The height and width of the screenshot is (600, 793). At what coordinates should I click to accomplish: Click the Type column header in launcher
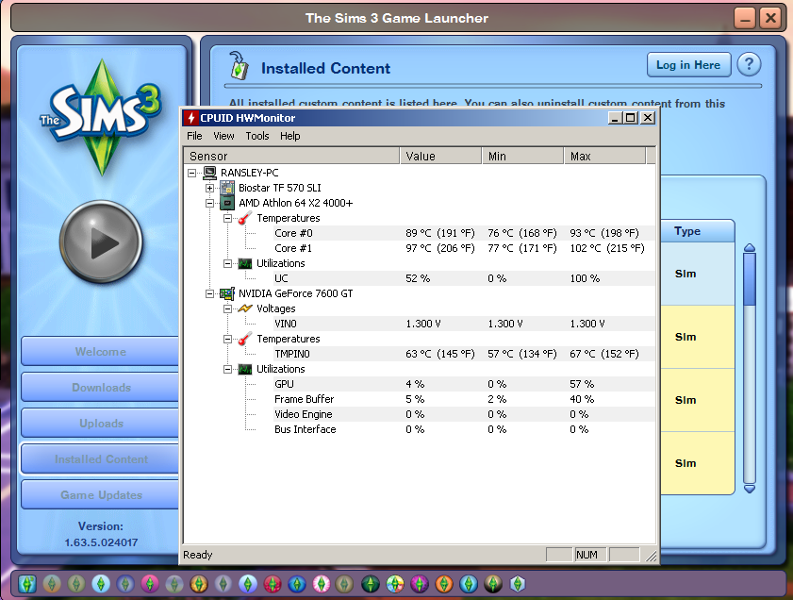tap(697, 231)
